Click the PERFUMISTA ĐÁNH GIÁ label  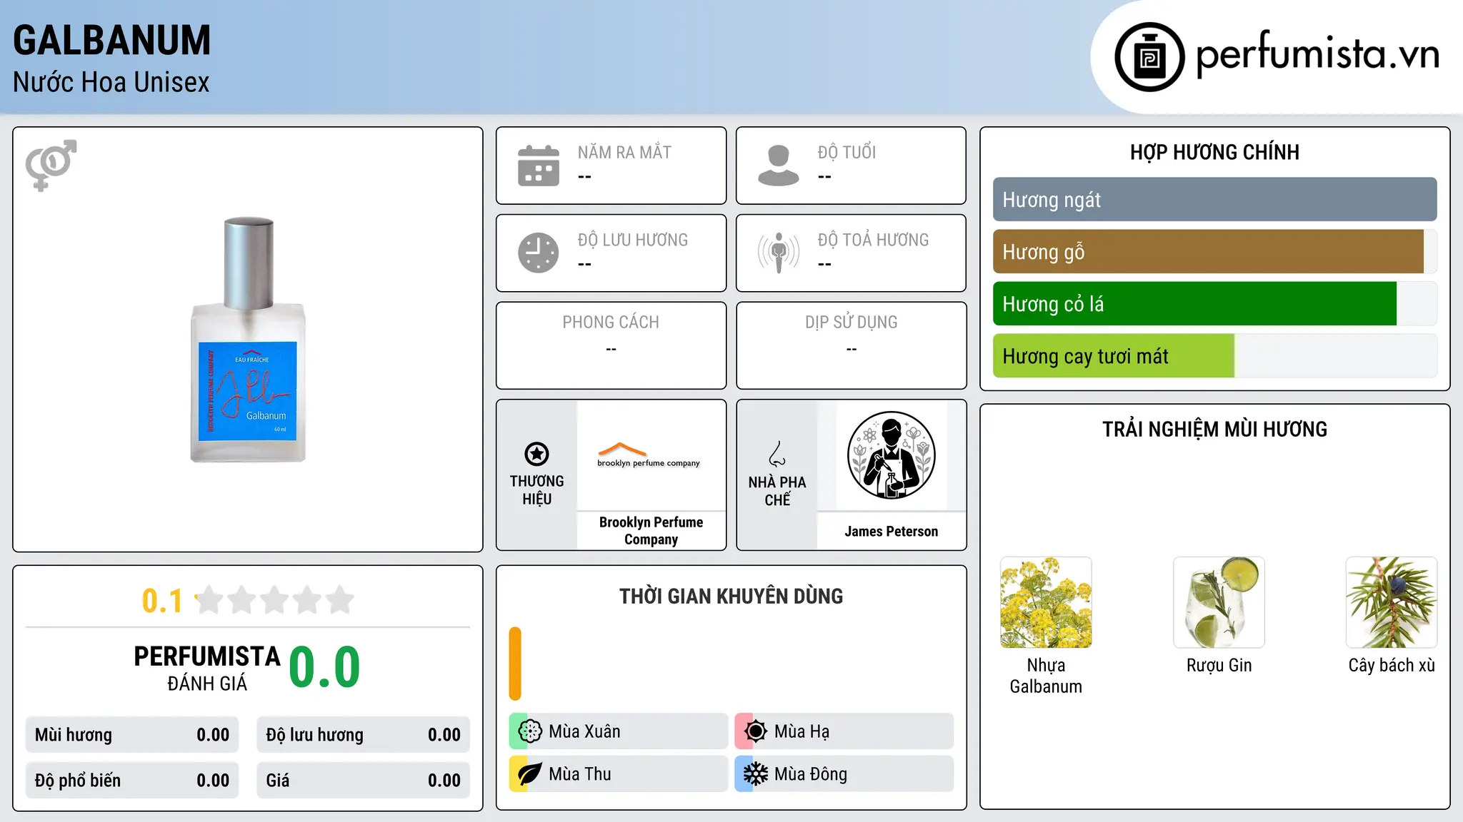coord(207,669)
